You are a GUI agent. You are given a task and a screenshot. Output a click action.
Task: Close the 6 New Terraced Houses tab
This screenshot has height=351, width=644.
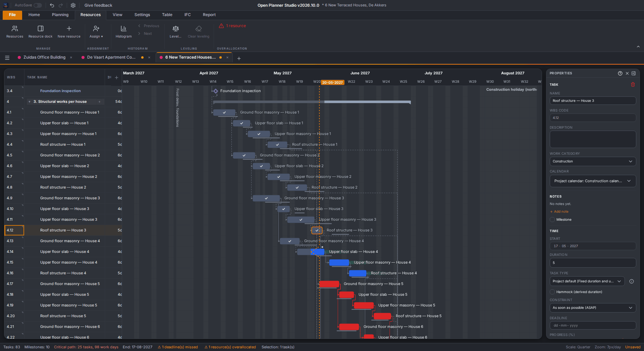point(227,58)
